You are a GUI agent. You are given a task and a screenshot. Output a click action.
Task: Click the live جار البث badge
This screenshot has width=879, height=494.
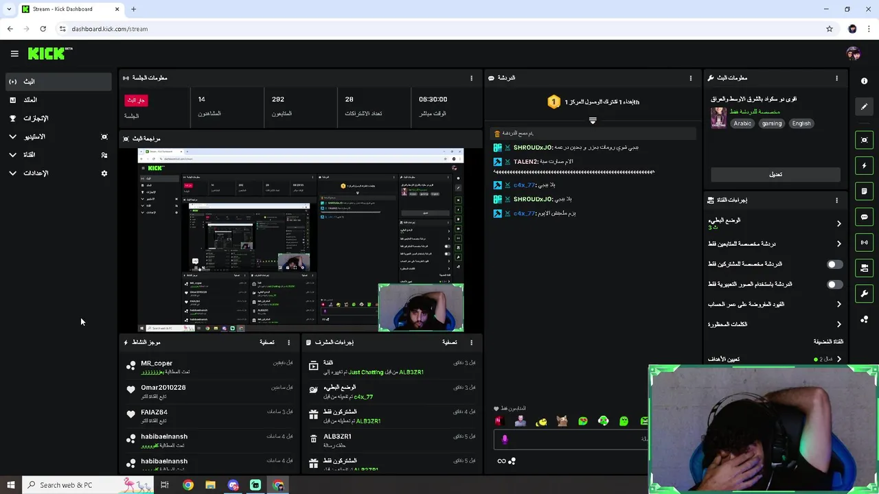click(x=135, y=100)
